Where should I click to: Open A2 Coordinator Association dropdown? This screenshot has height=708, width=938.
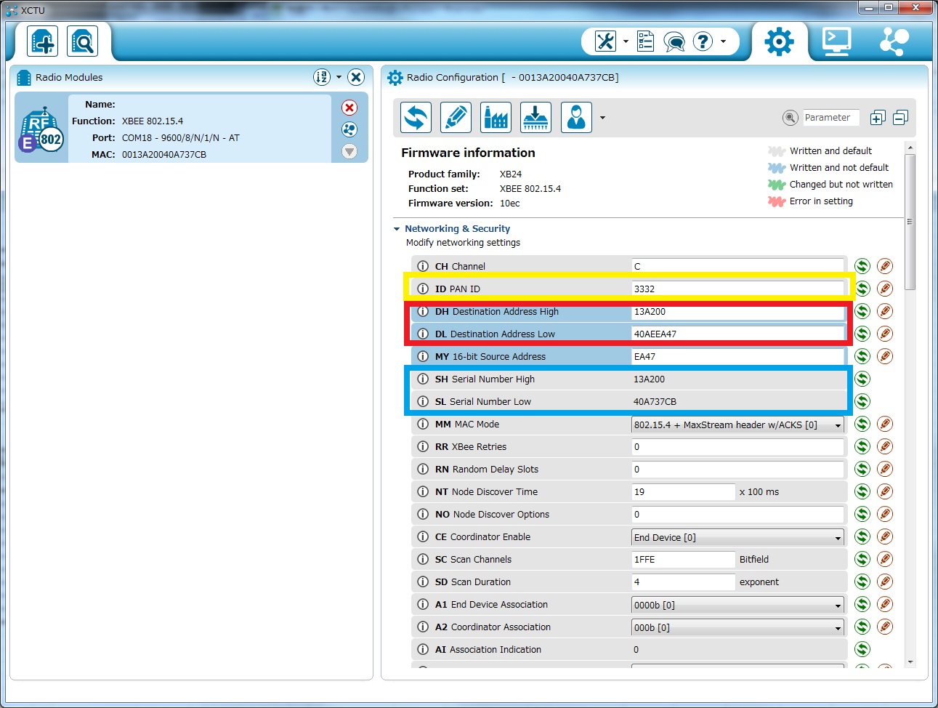pyautogui.click(x=737, y=627)
